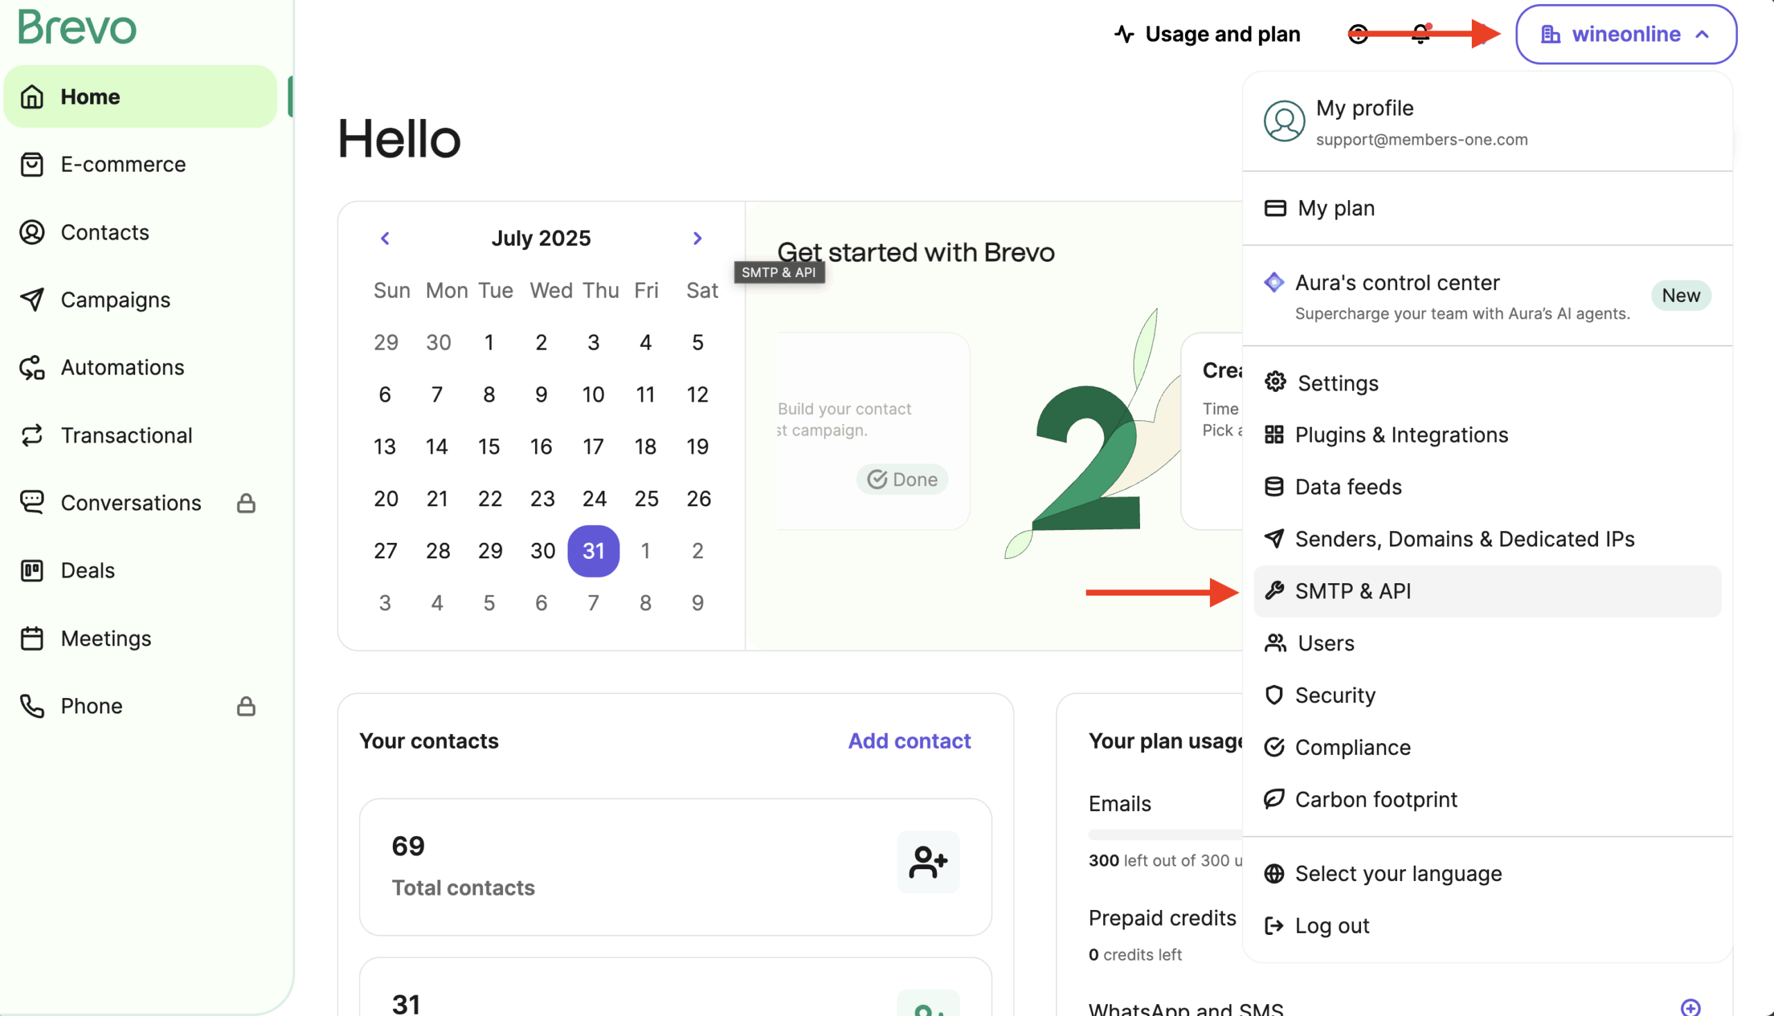The image size is (1774, 1016).
Task: Open My profile
Action: (x=1487, y=122)
